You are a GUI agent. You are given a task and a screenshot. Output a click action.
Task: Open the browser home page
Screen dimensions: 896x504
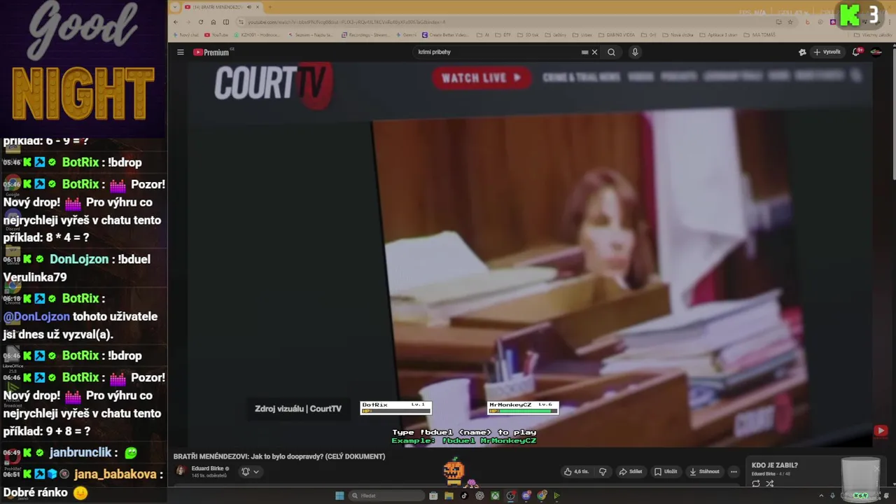point(213,22)
